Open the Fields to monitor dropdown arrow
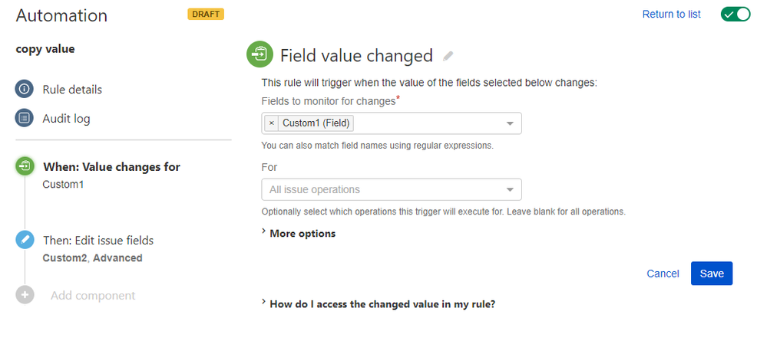The image size is (767, 341). [510, 123]
